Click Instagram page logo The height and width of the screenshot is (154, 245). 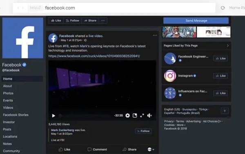click(170, 76)
